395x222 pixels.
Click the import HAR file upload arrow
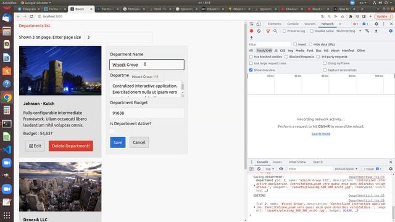tap(376, 31)
